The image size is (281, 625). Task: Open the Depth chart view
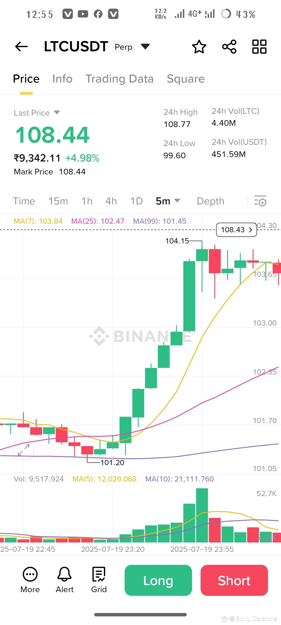210,201
